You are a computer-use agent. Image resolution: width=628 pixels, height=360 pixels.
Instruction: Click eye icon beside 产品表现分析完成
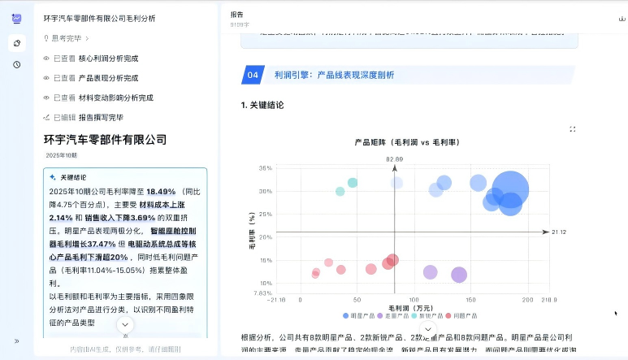(x=46, y=78)
